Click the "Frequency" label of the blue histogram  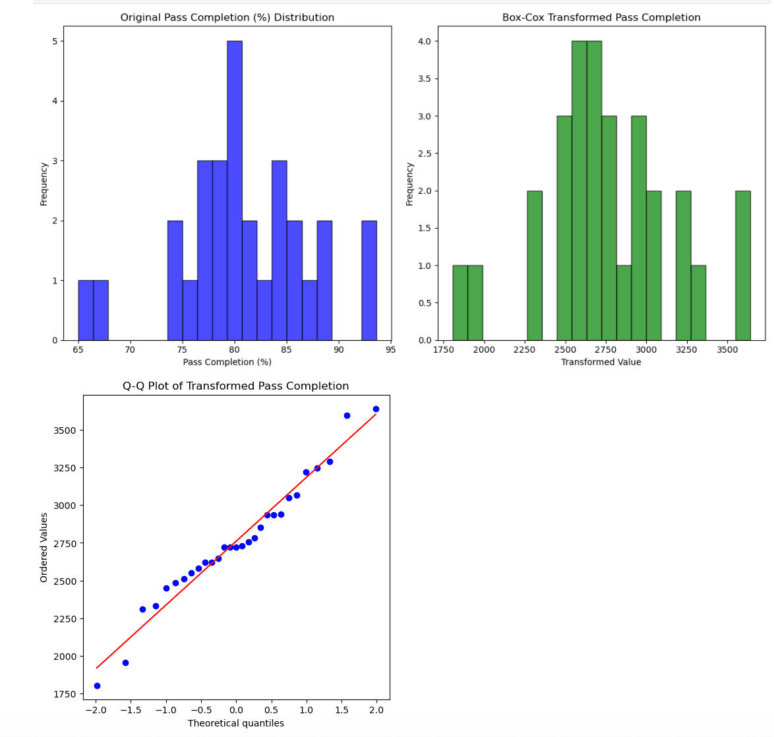(44, 184)
